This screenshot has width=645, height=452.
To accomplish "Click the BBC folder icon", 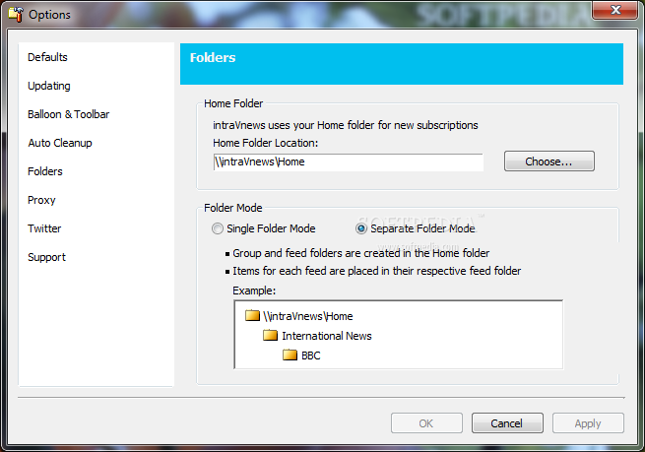I will tap(290, 355).
